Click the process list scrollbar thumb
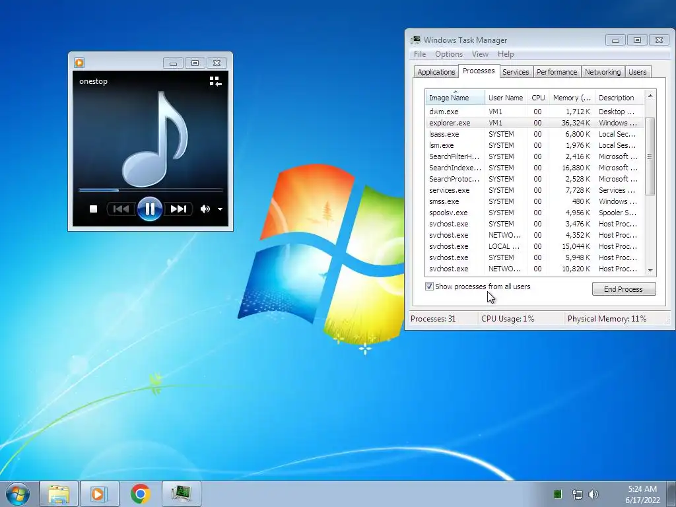The image size is (676, 507). tap(650, 156)
